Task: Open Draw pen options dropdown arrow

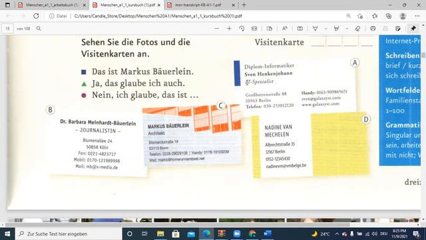Action: (x=325, y=29)
